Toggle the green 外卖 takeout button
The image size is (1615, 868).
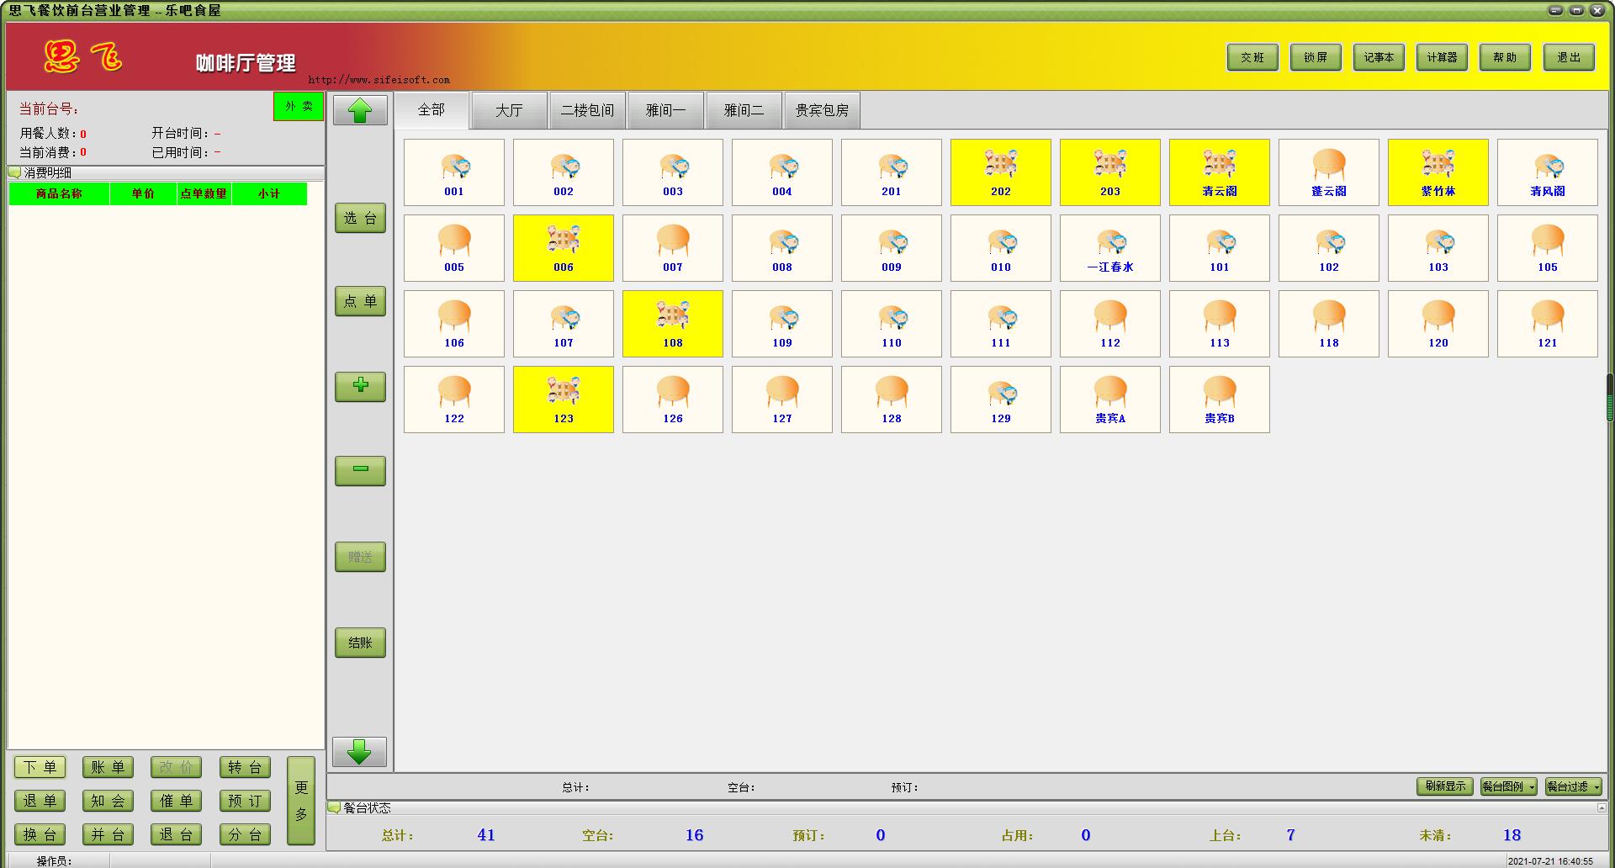click(x=299, y=106)
